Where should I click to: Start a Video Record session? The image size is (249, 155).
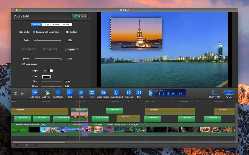[103, 92]
